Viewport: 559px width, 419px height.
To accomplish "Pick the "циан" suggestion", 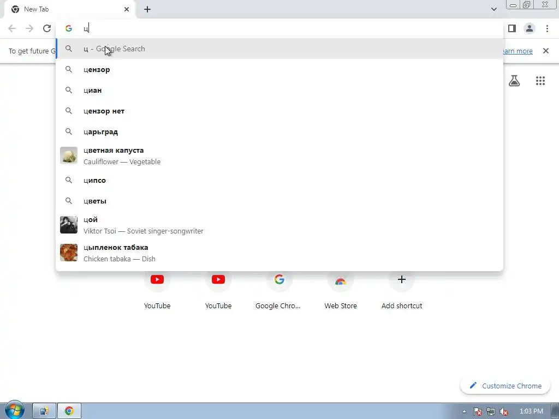I will tap(279, 90).
